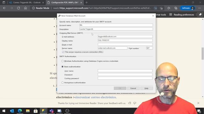Follow the sincronizar correo electrónico link
This screenshot has width=204, height=114.
tap(95, 97)
